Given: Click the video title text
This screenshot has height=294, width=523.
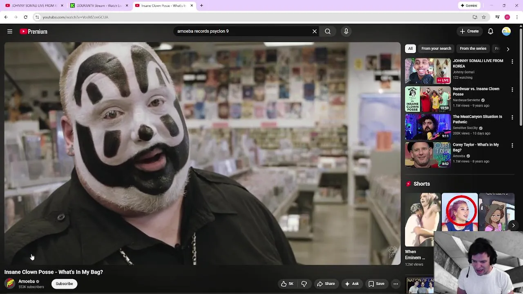Looking at the screenshot, I should point(54,272).
